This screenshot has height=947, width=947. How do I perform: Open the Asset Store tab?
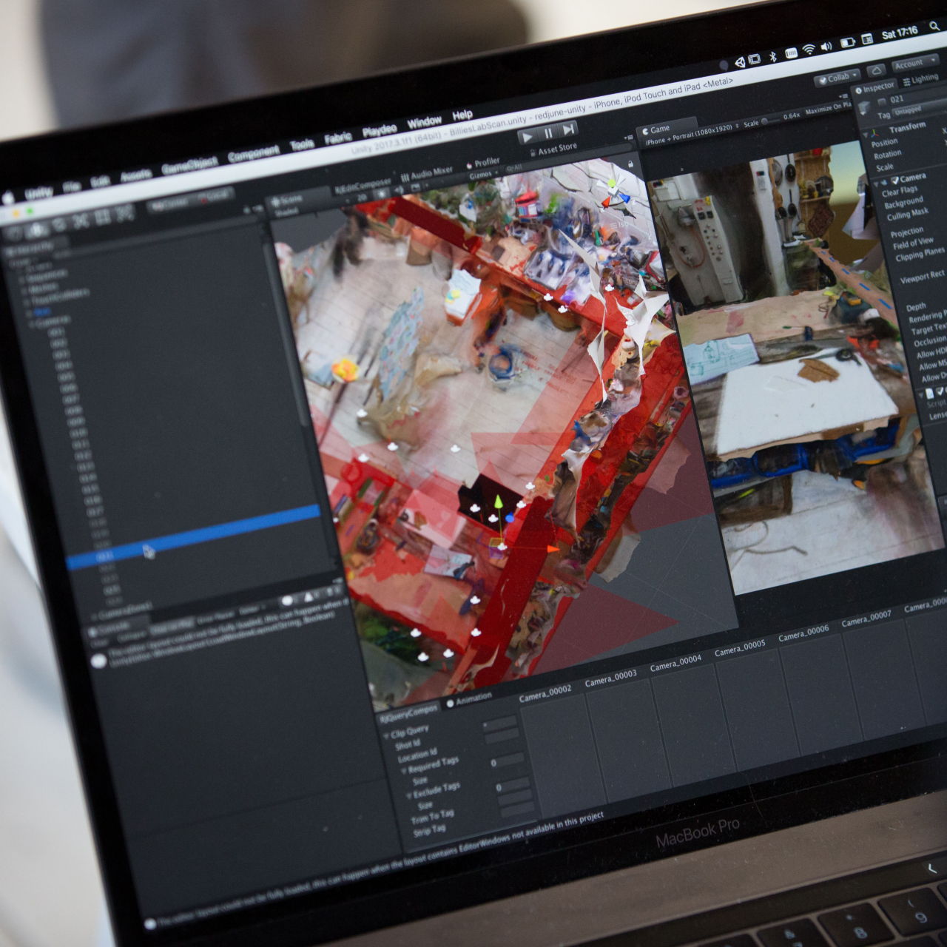(554, 150)
